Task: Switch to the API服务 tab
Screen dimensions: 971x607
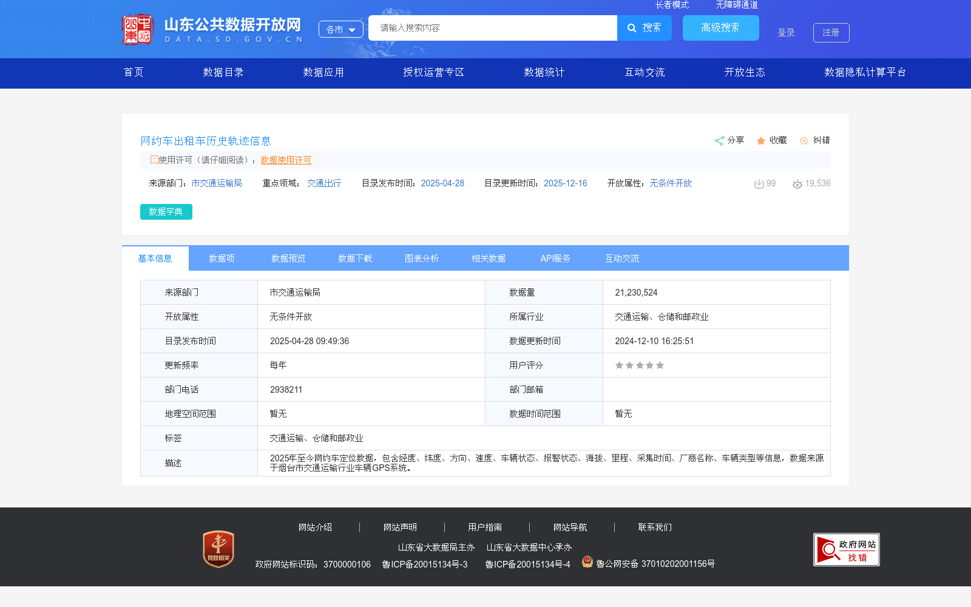Action: pyautogui.click(x=556, y=259)
